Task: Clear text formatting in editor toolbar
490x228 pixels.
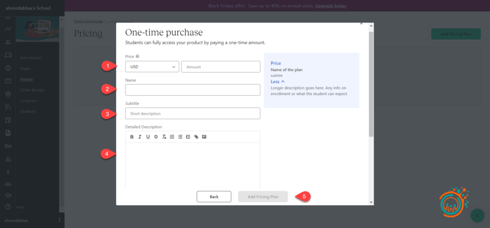Action: click(164, 137)
